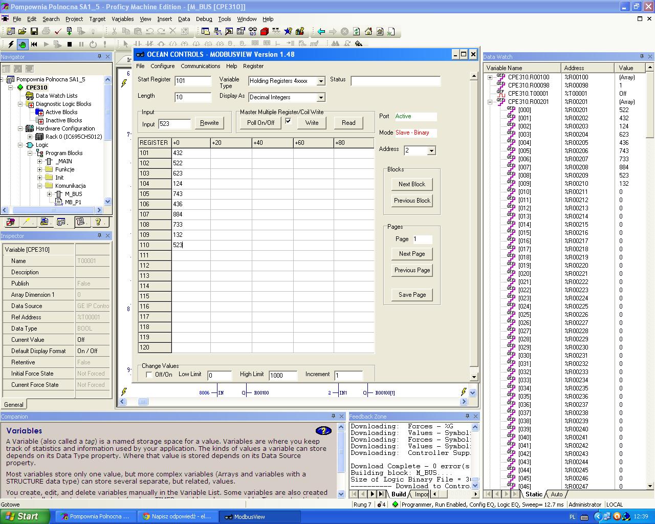The image size is (655, 524).
Task: Unpin the Navigator panel with the pushpin
Action: coord(100,57)
